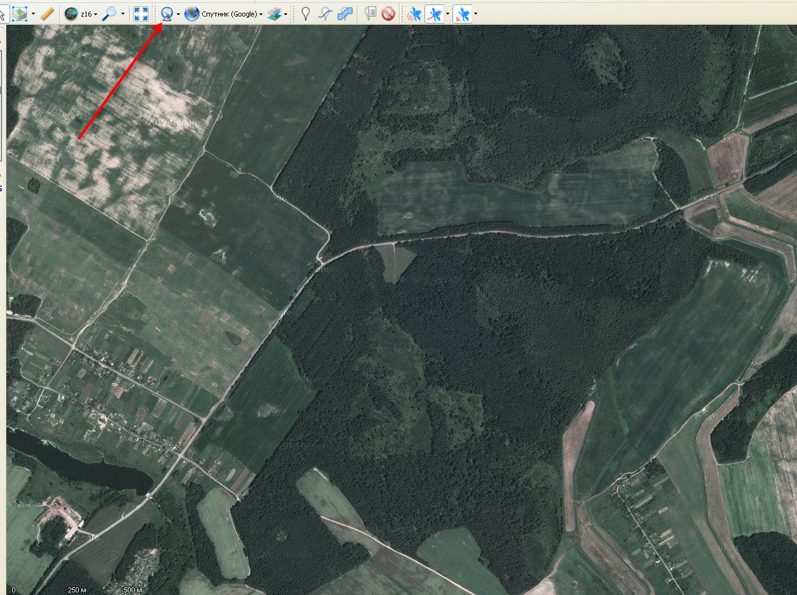Open the placemark manager icon
This screenshot has height=595, width=797.
[x=371, y=13]
